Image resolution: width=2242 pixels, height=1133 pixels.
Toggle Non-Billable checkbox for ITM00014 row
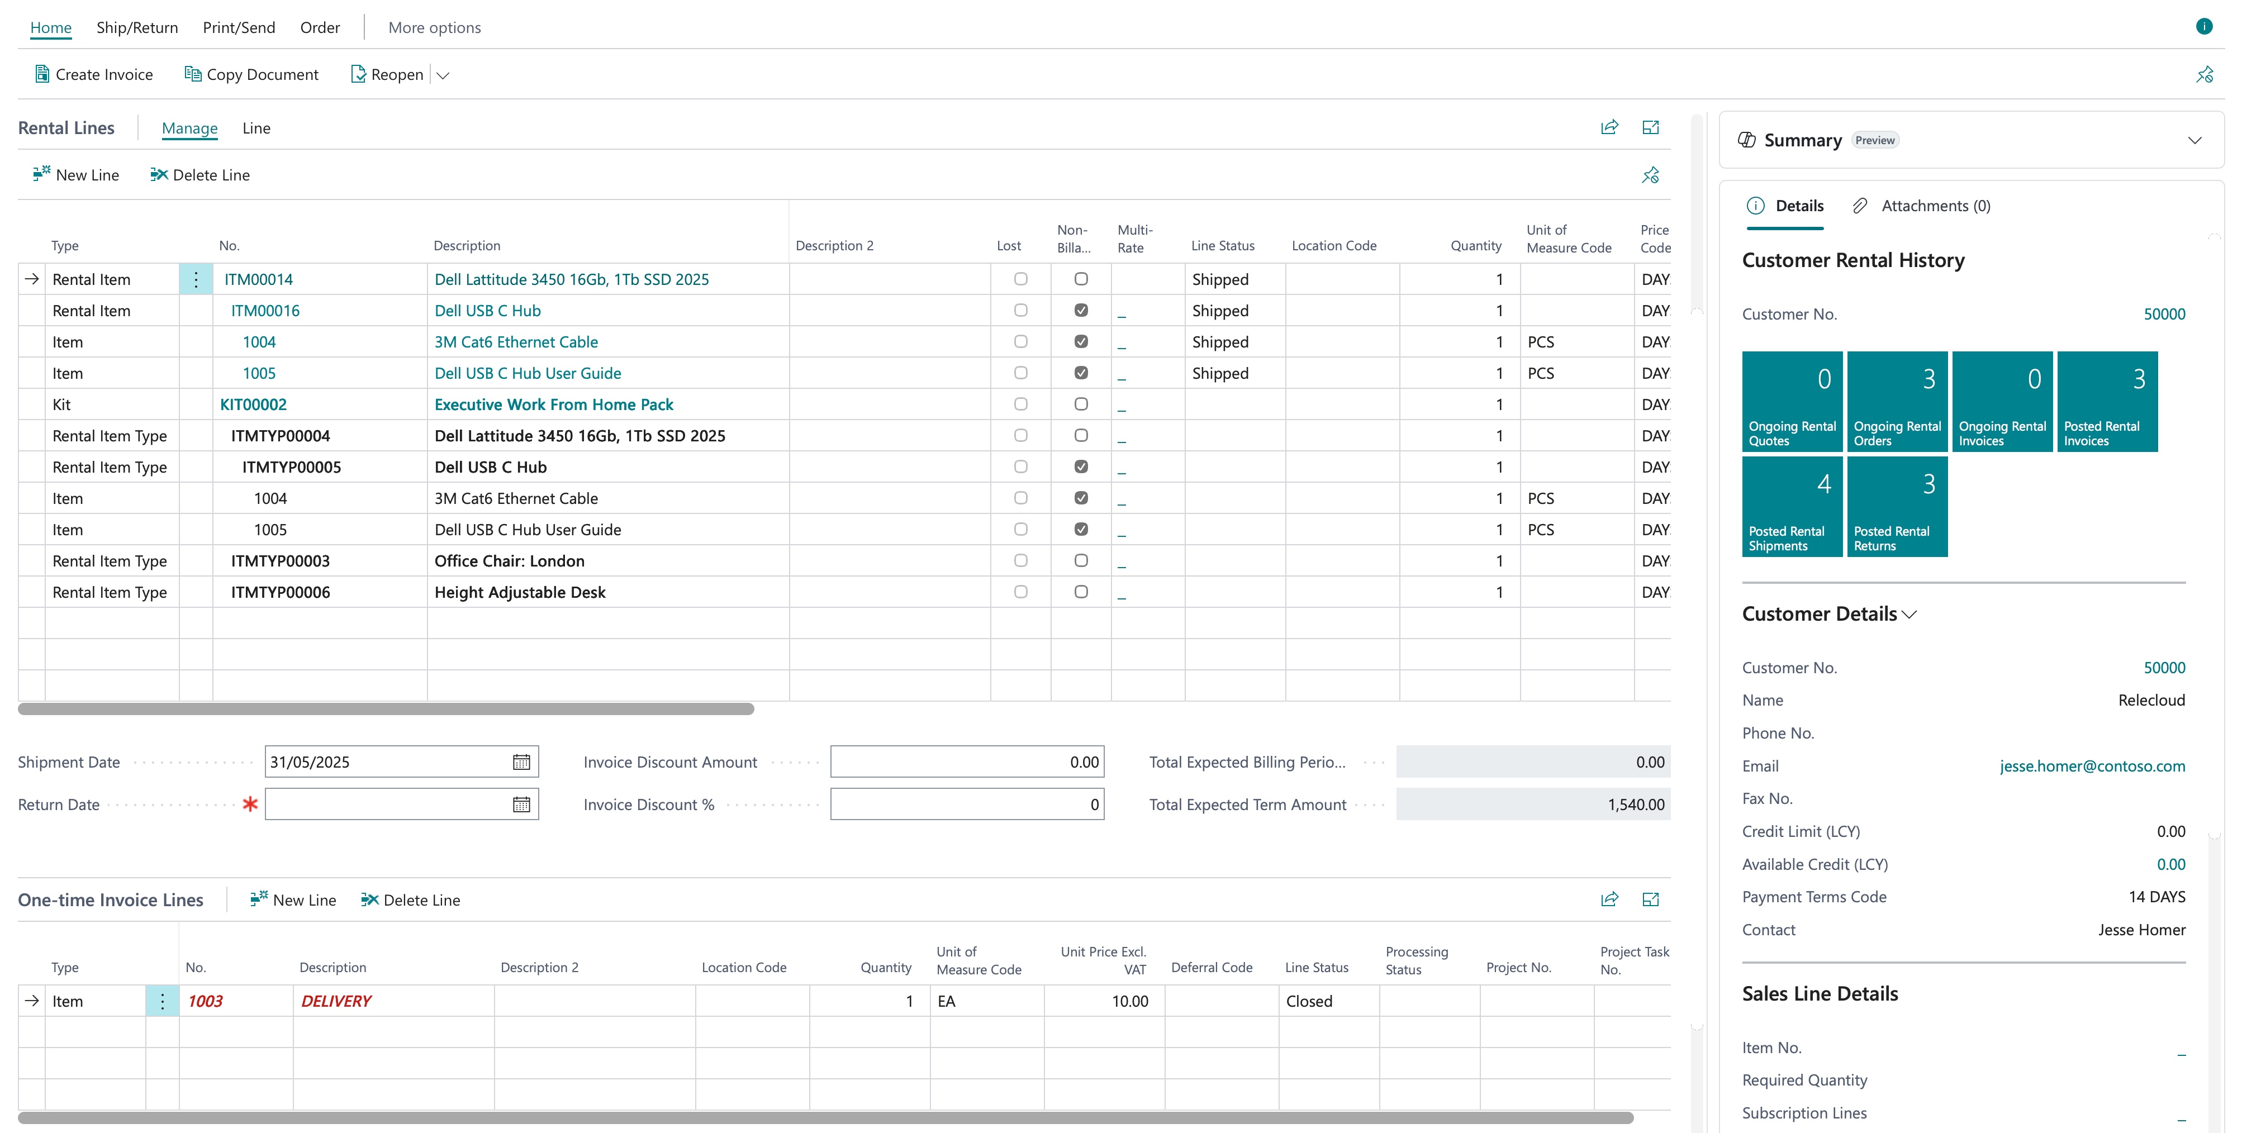[x=1081, y=279]
